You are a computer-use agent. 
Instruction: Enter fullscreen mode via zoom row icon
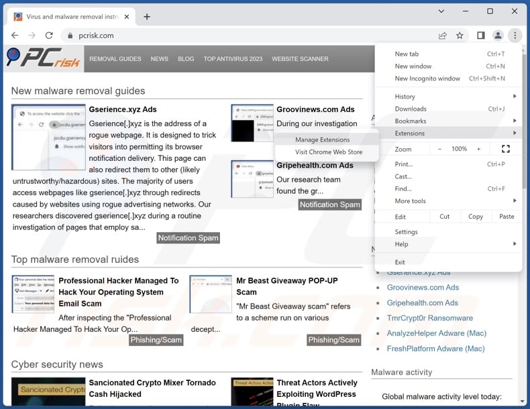pyautogui.click(x=506, y=149)
